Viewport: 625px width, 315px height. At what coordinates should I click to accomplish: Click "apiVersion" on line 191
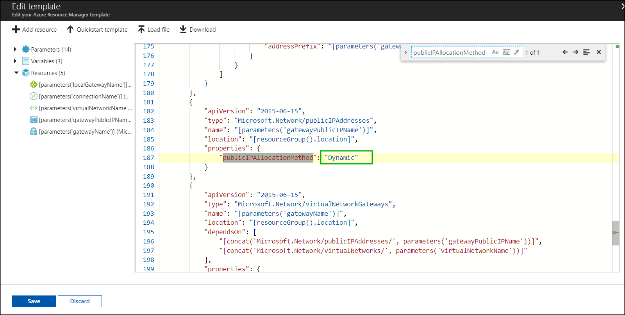click(x=227, y=195)
